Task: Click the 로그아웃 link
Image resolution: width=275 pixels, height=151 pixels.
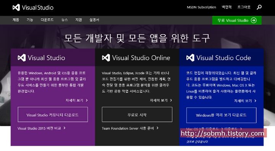Action: [244, 7]
